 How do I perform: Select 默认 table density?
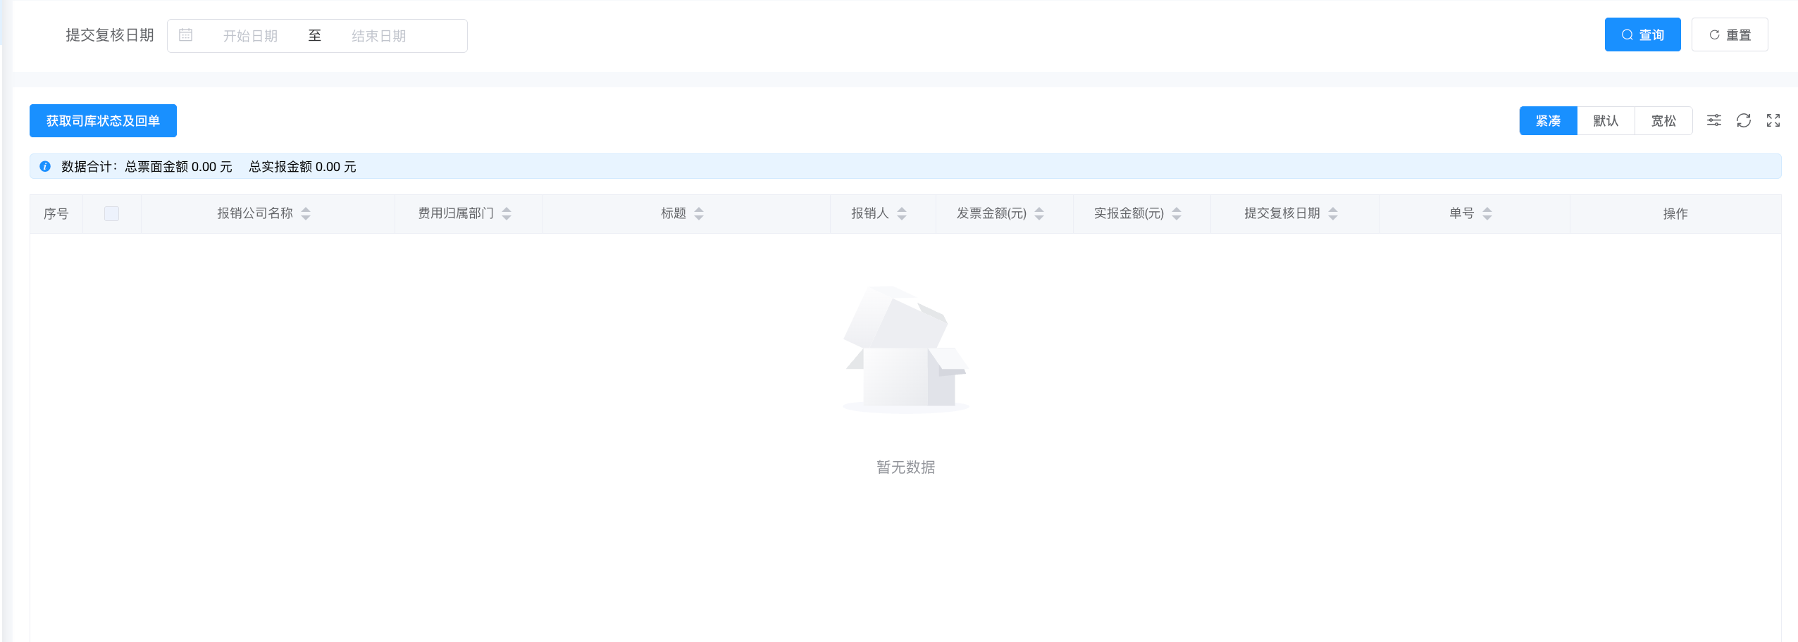[1606, 120]
